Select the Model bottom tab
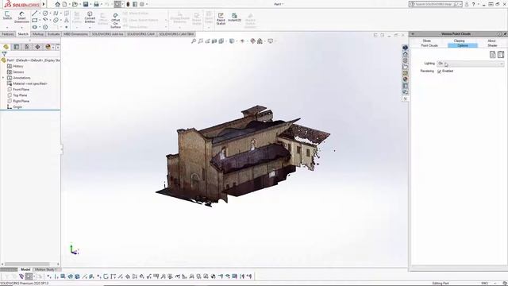 pos(25,269)
